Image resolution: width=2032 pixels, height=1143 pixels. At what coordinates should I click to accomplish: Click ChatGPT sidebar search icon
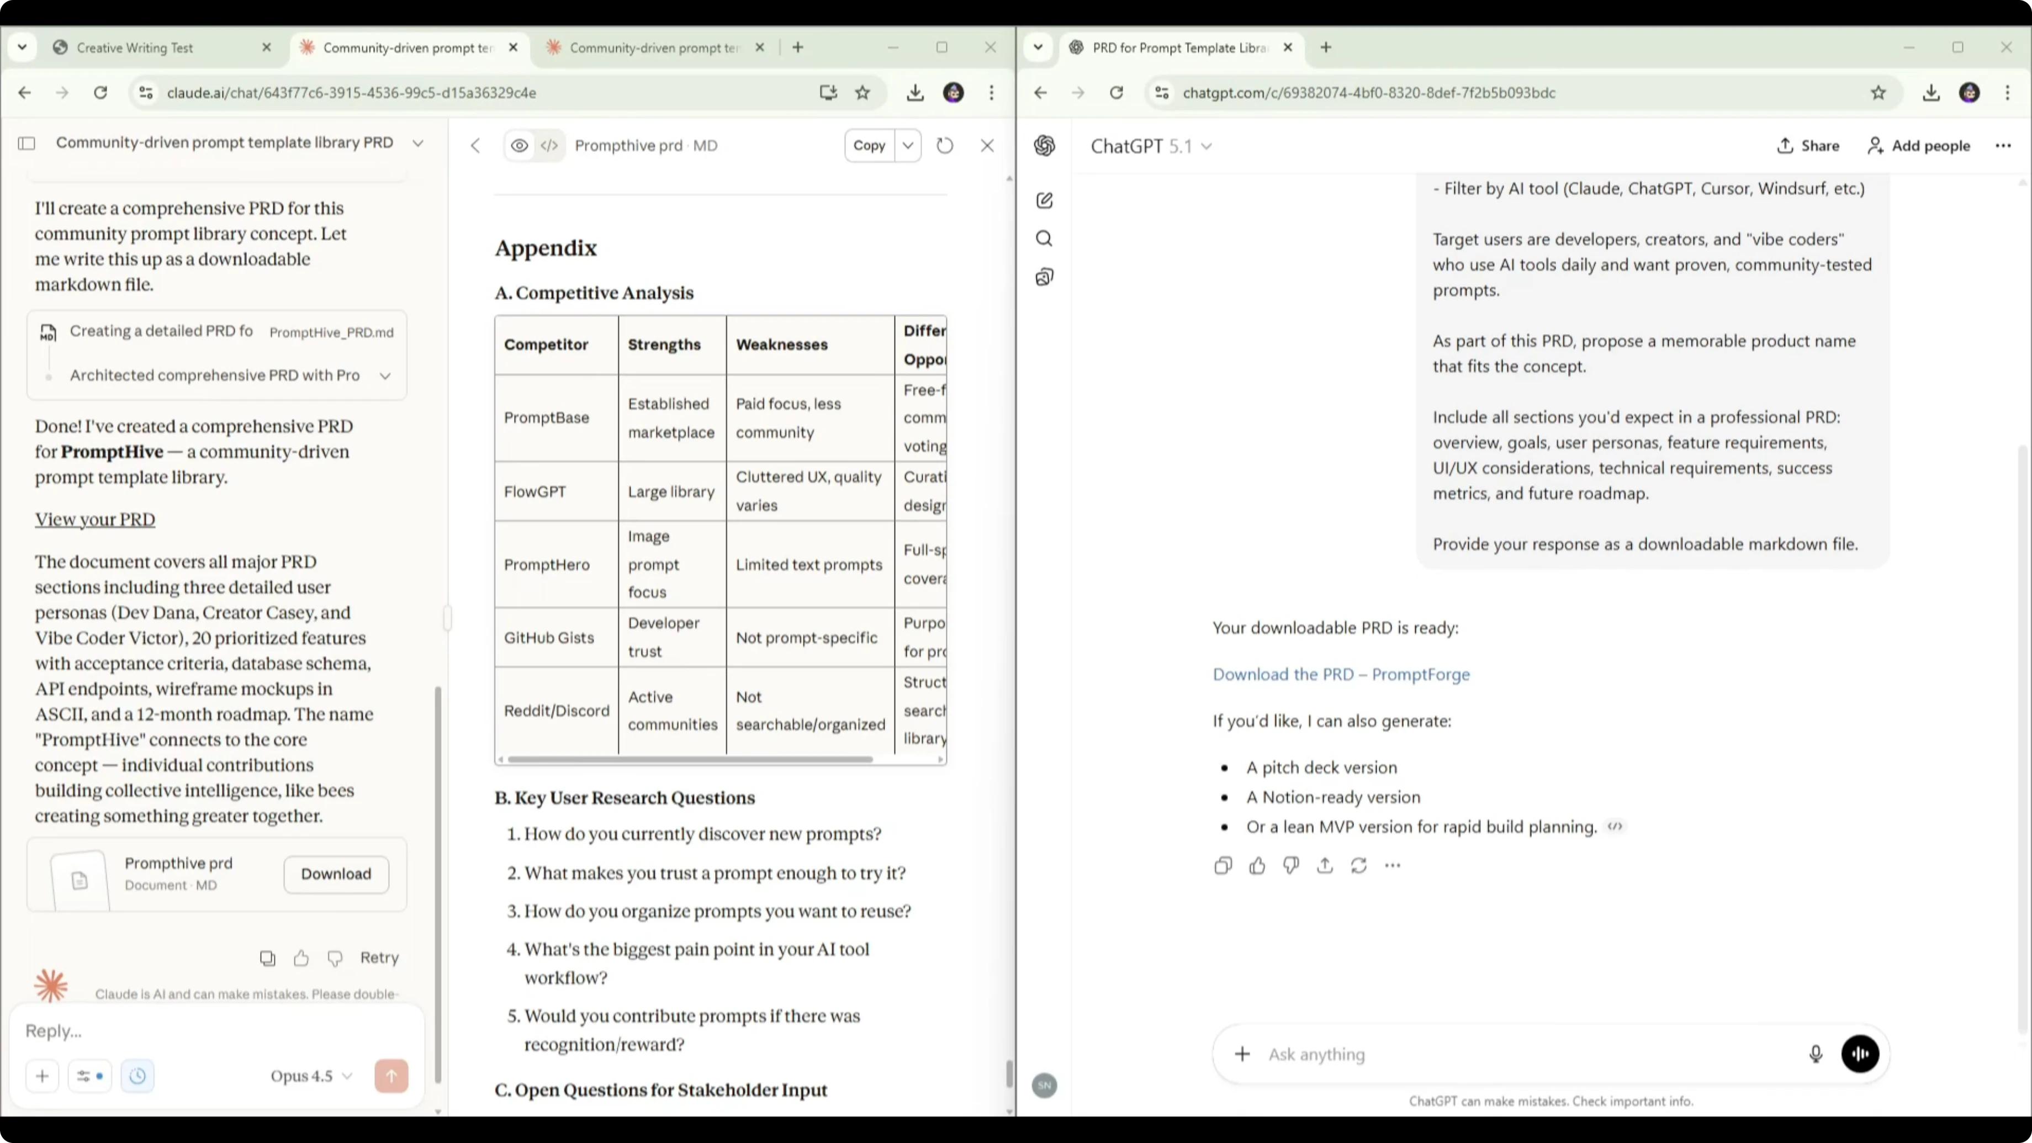[1044, 238]
